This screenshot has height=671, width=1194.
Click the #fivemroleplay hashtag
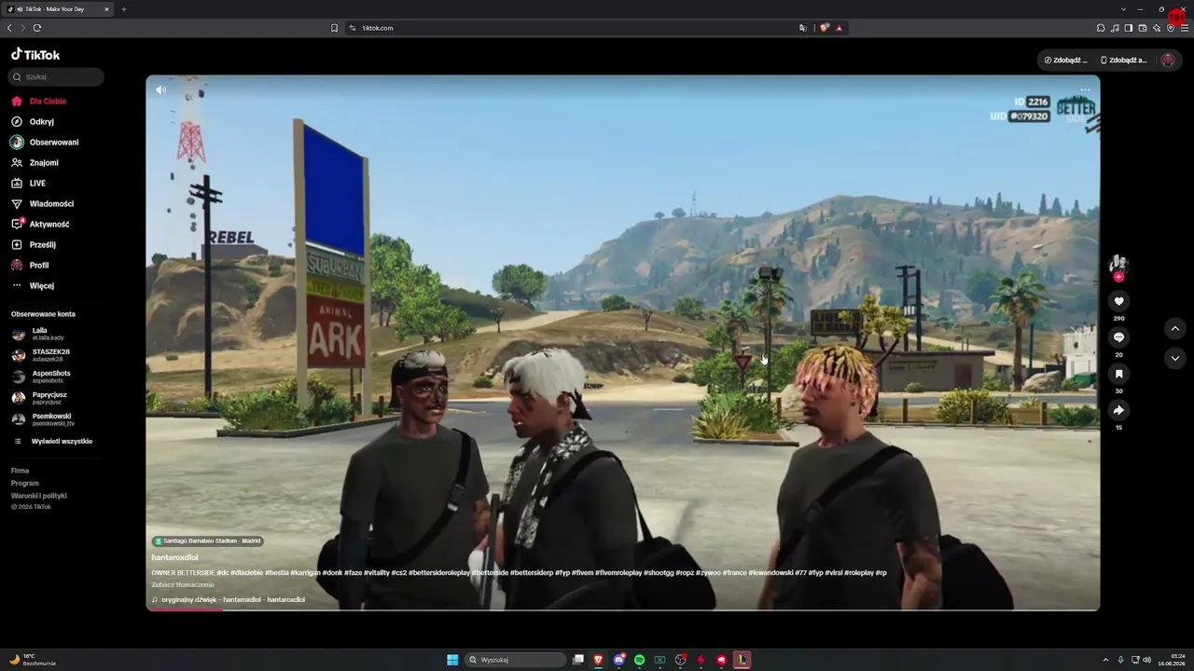point(618,572)
